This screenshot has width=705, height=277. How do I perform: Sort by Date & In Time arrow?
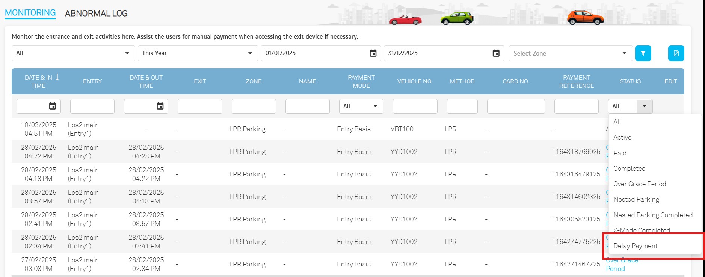57,77
